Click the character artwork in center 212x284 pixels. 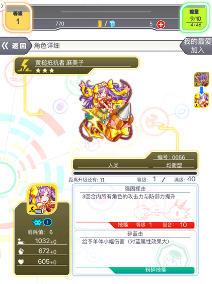pos(107,111)
